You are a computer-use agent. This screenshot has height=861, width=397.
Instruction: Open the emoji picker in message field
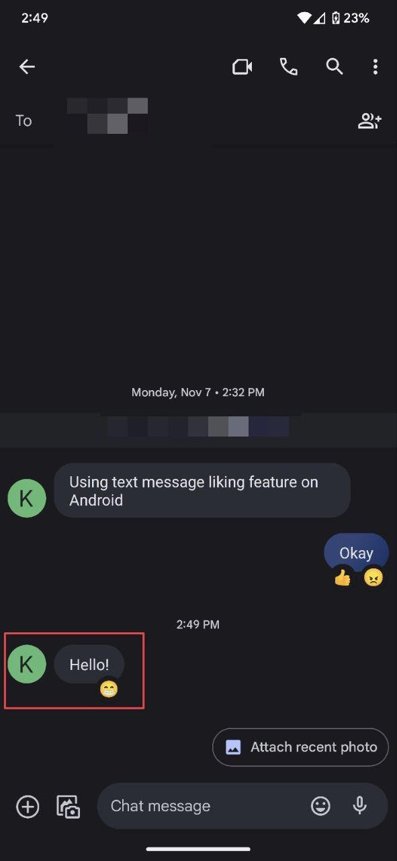click(x=320, y=806)
